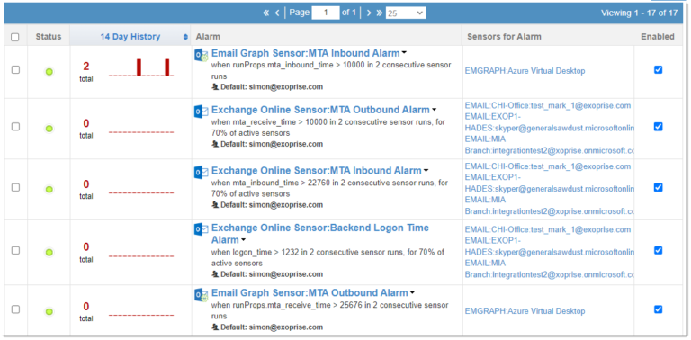Viewport: 691px width, 340px height.
Task: Click Outlook icon of Exchange Online MTA Inbound Alarm
Action: [x=202, y=172]
